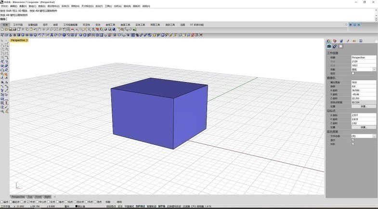
Task: Click the black layer color swatch in status bar
Action: tap(76, 206)
